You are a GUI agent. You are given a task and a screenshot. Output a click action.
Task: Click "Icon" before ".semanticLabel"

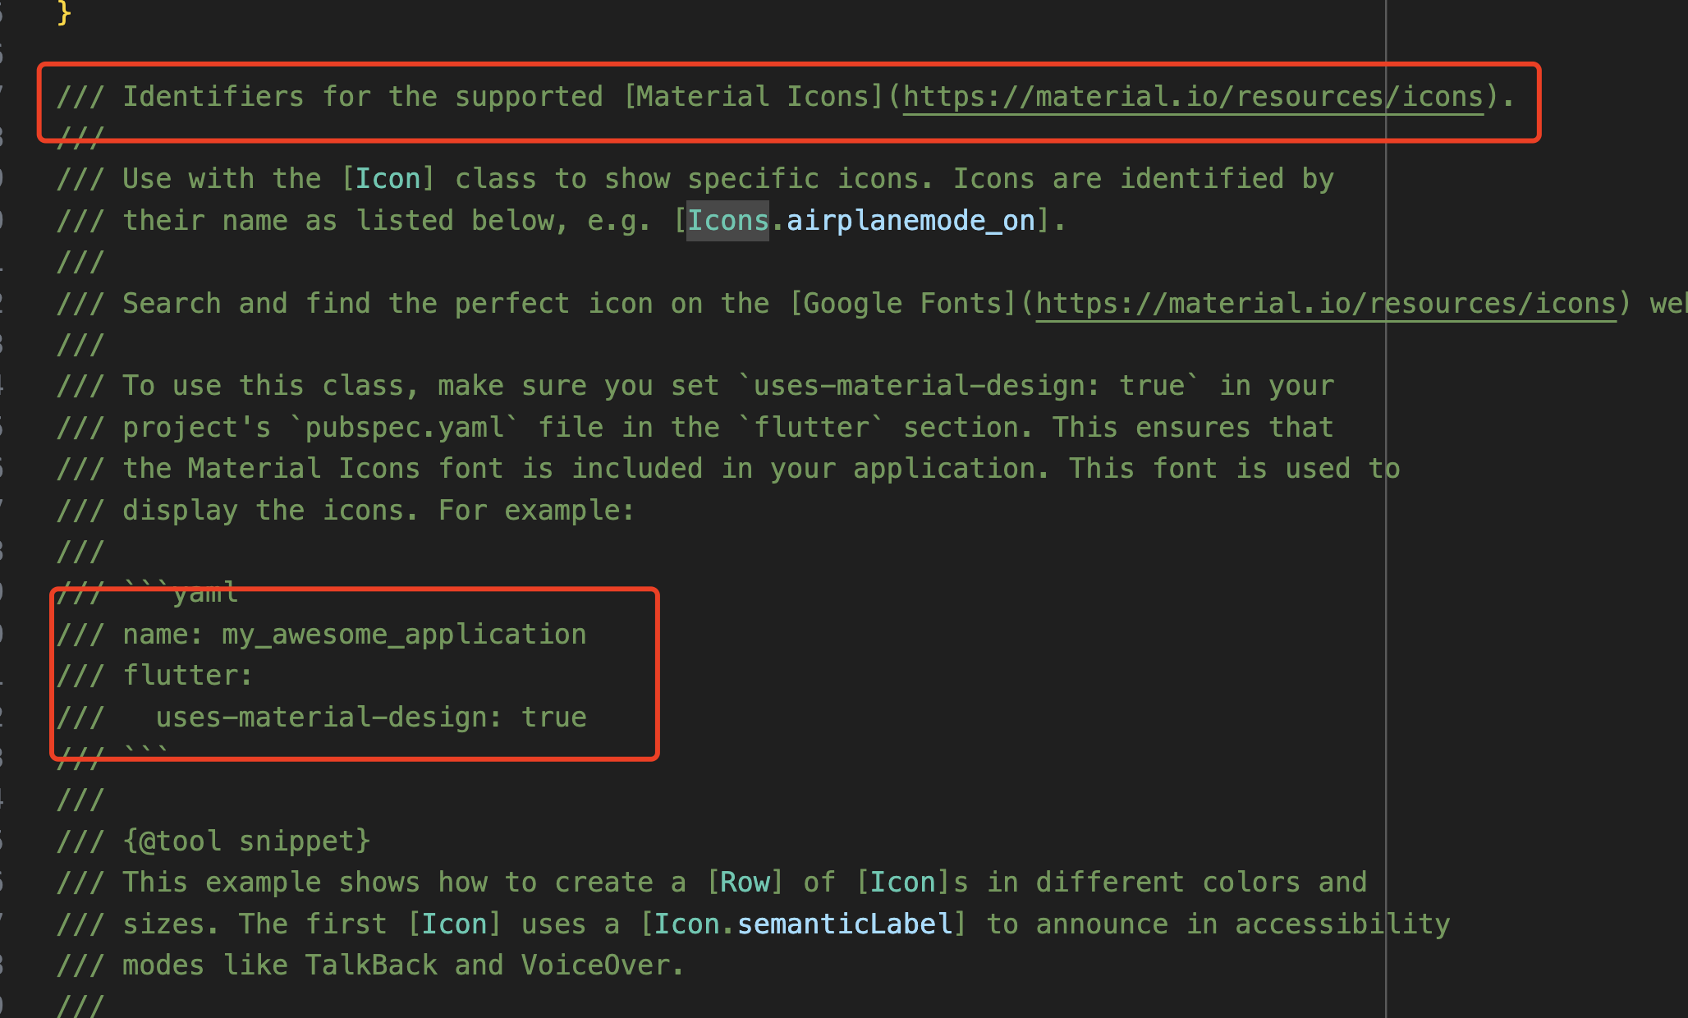tap(686, 924)
